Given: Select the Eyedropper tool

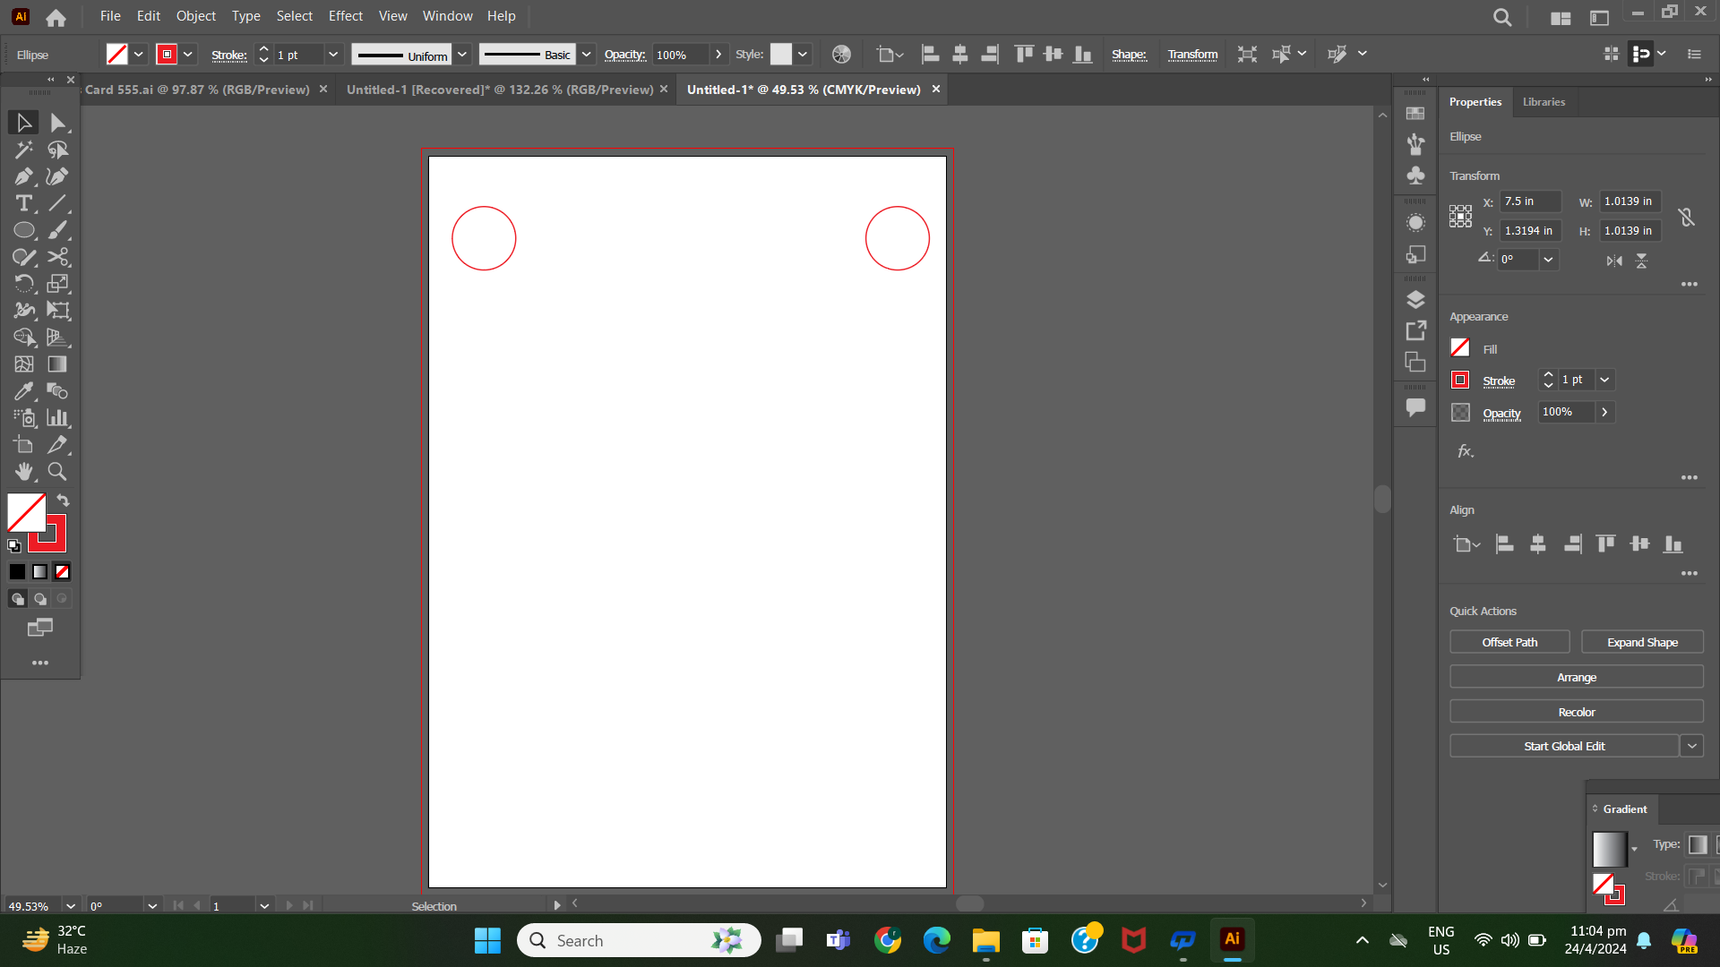Looking at the screenshot, I should click(24, 391).
